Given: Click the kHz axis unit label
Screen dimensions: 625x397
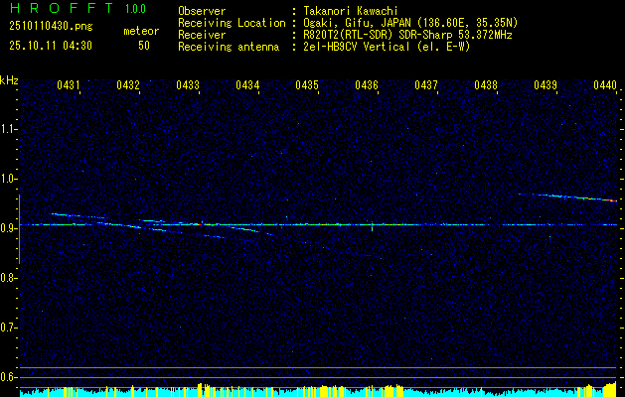Looking at the screenshot, I should pos(9,80).
